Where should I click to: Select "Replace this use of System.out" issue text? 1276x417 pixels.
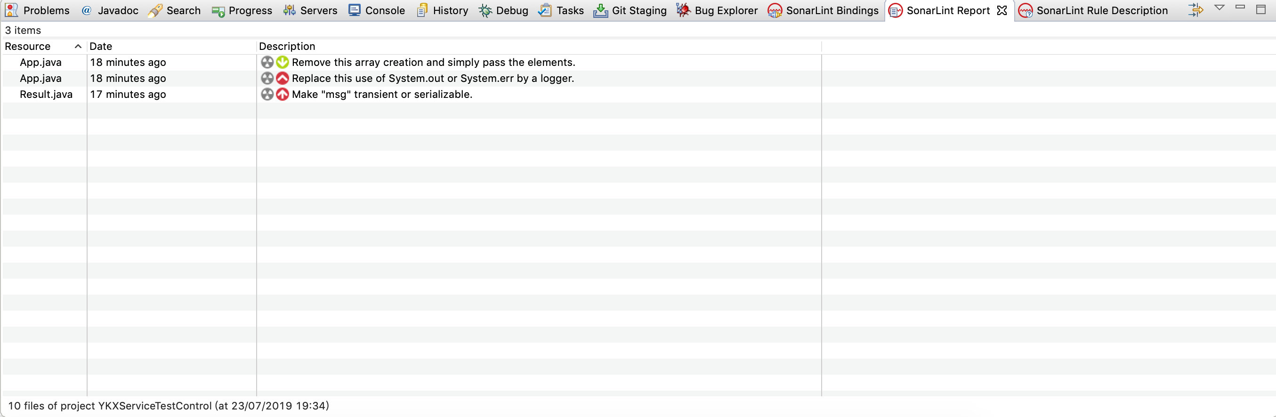433,78
